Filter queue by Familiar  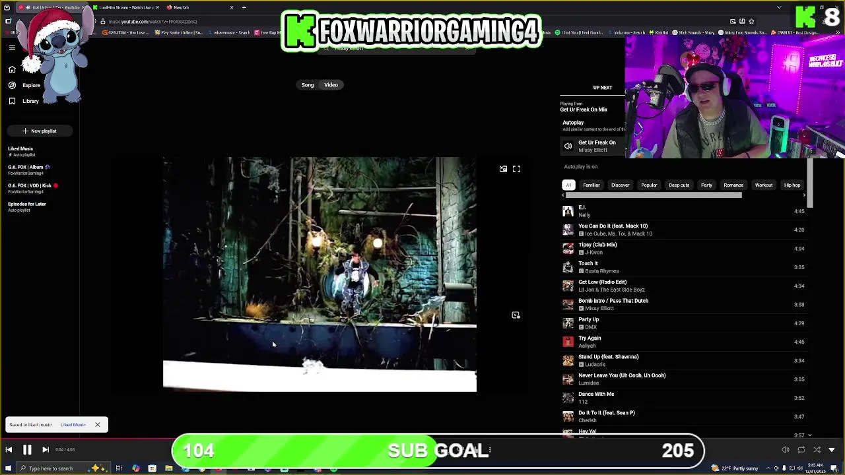click(x=591, y=185)
